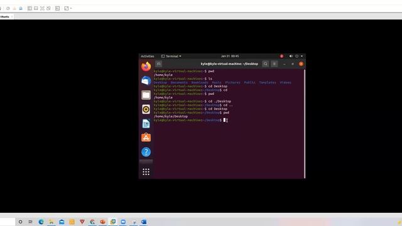Open Thunderbird Mail from the Ubuntu dock
Screen dimensions: 402x226
146,80
